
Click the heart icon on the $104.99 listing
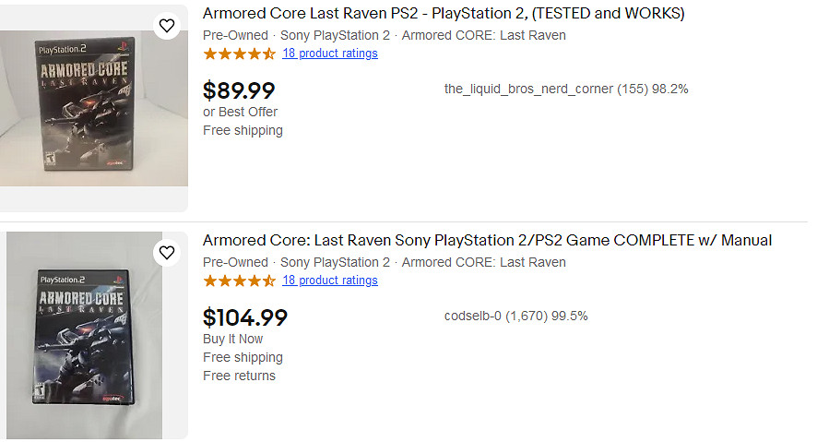click(x=167, y=252)
